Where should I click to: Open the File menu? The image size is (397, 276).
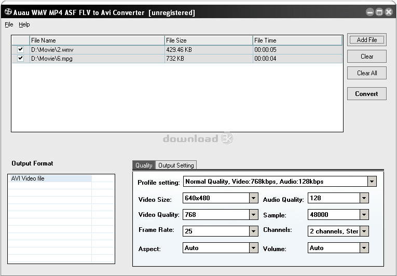coord(9,24)
